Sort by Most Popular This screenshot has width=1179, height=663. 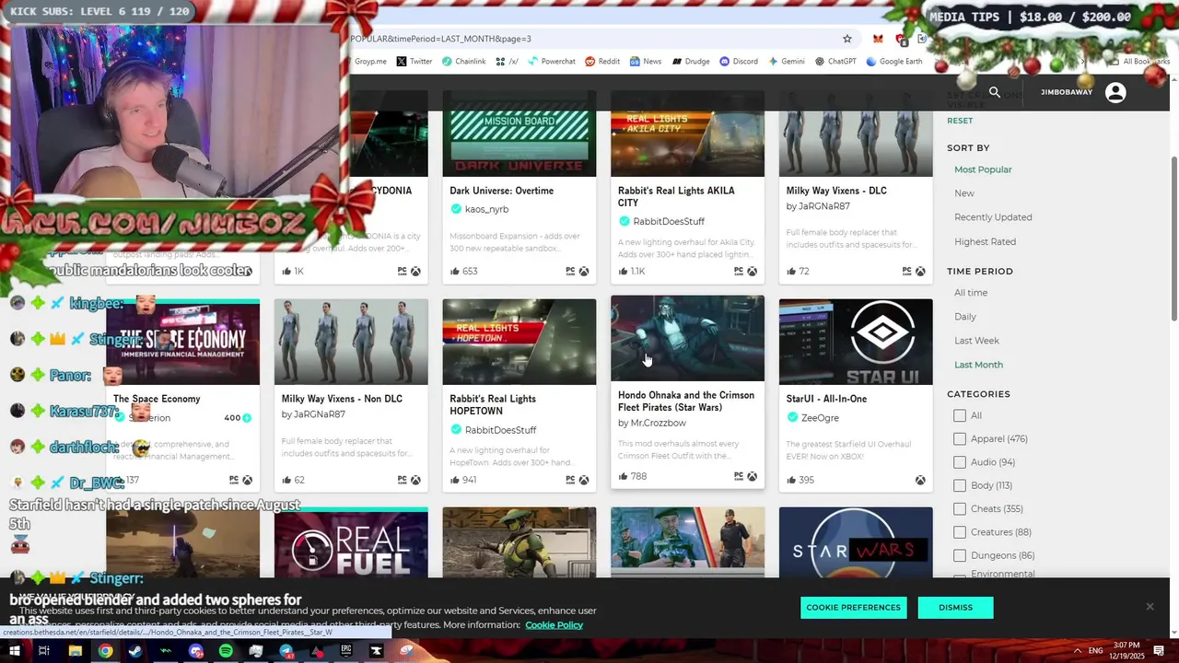(x=983, y=169)
